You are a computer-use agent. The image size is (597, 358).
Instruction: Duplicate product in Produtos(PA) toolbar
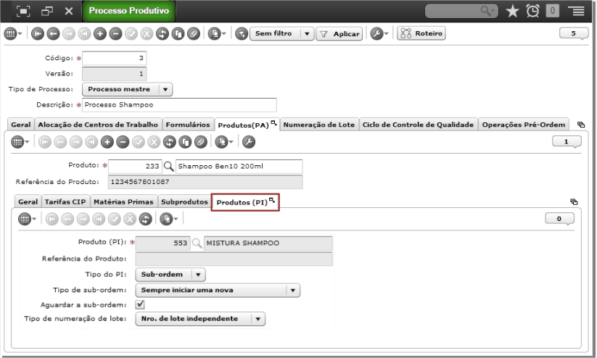coord(185,142)
